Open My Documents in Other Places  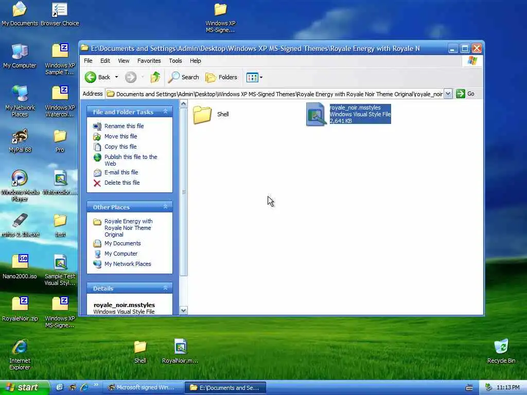tap(122, 243)
